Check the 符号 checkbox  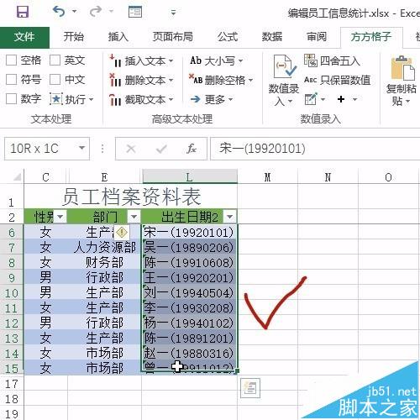point(11,80)
